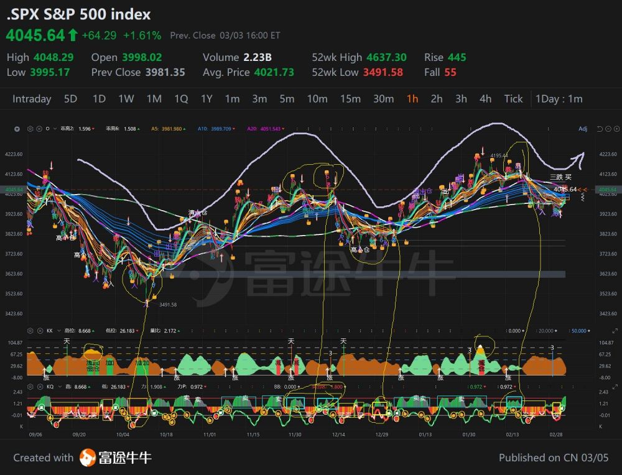Switch chart to 3h interval
Image resolution: width=622 pixels, height=475 pixels.
pyautogui.click(x=461, y=99)
